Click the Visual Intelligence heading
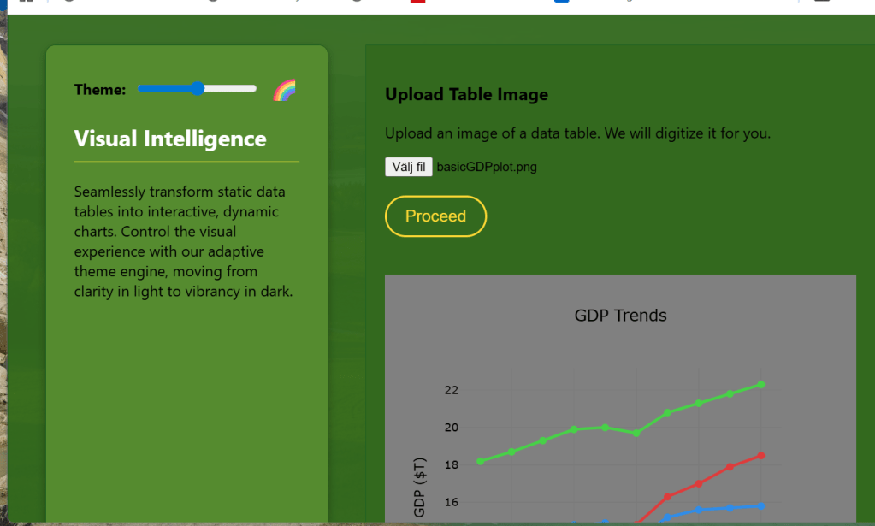 coord(170,139)
